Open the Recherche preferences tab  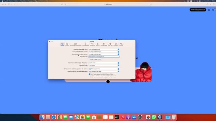[92, 44]
